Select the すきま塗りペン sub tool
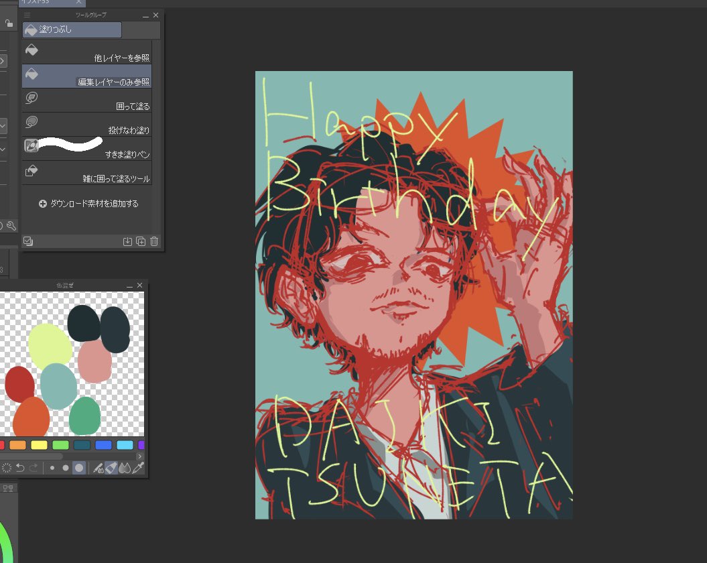Image resolution: width=707 pixels, height=563 pixels. click(87, 148)
